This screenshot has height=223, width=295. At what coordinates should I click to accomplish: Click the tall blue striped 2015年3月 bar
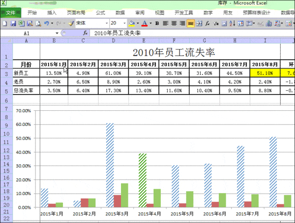click(110, 165)
